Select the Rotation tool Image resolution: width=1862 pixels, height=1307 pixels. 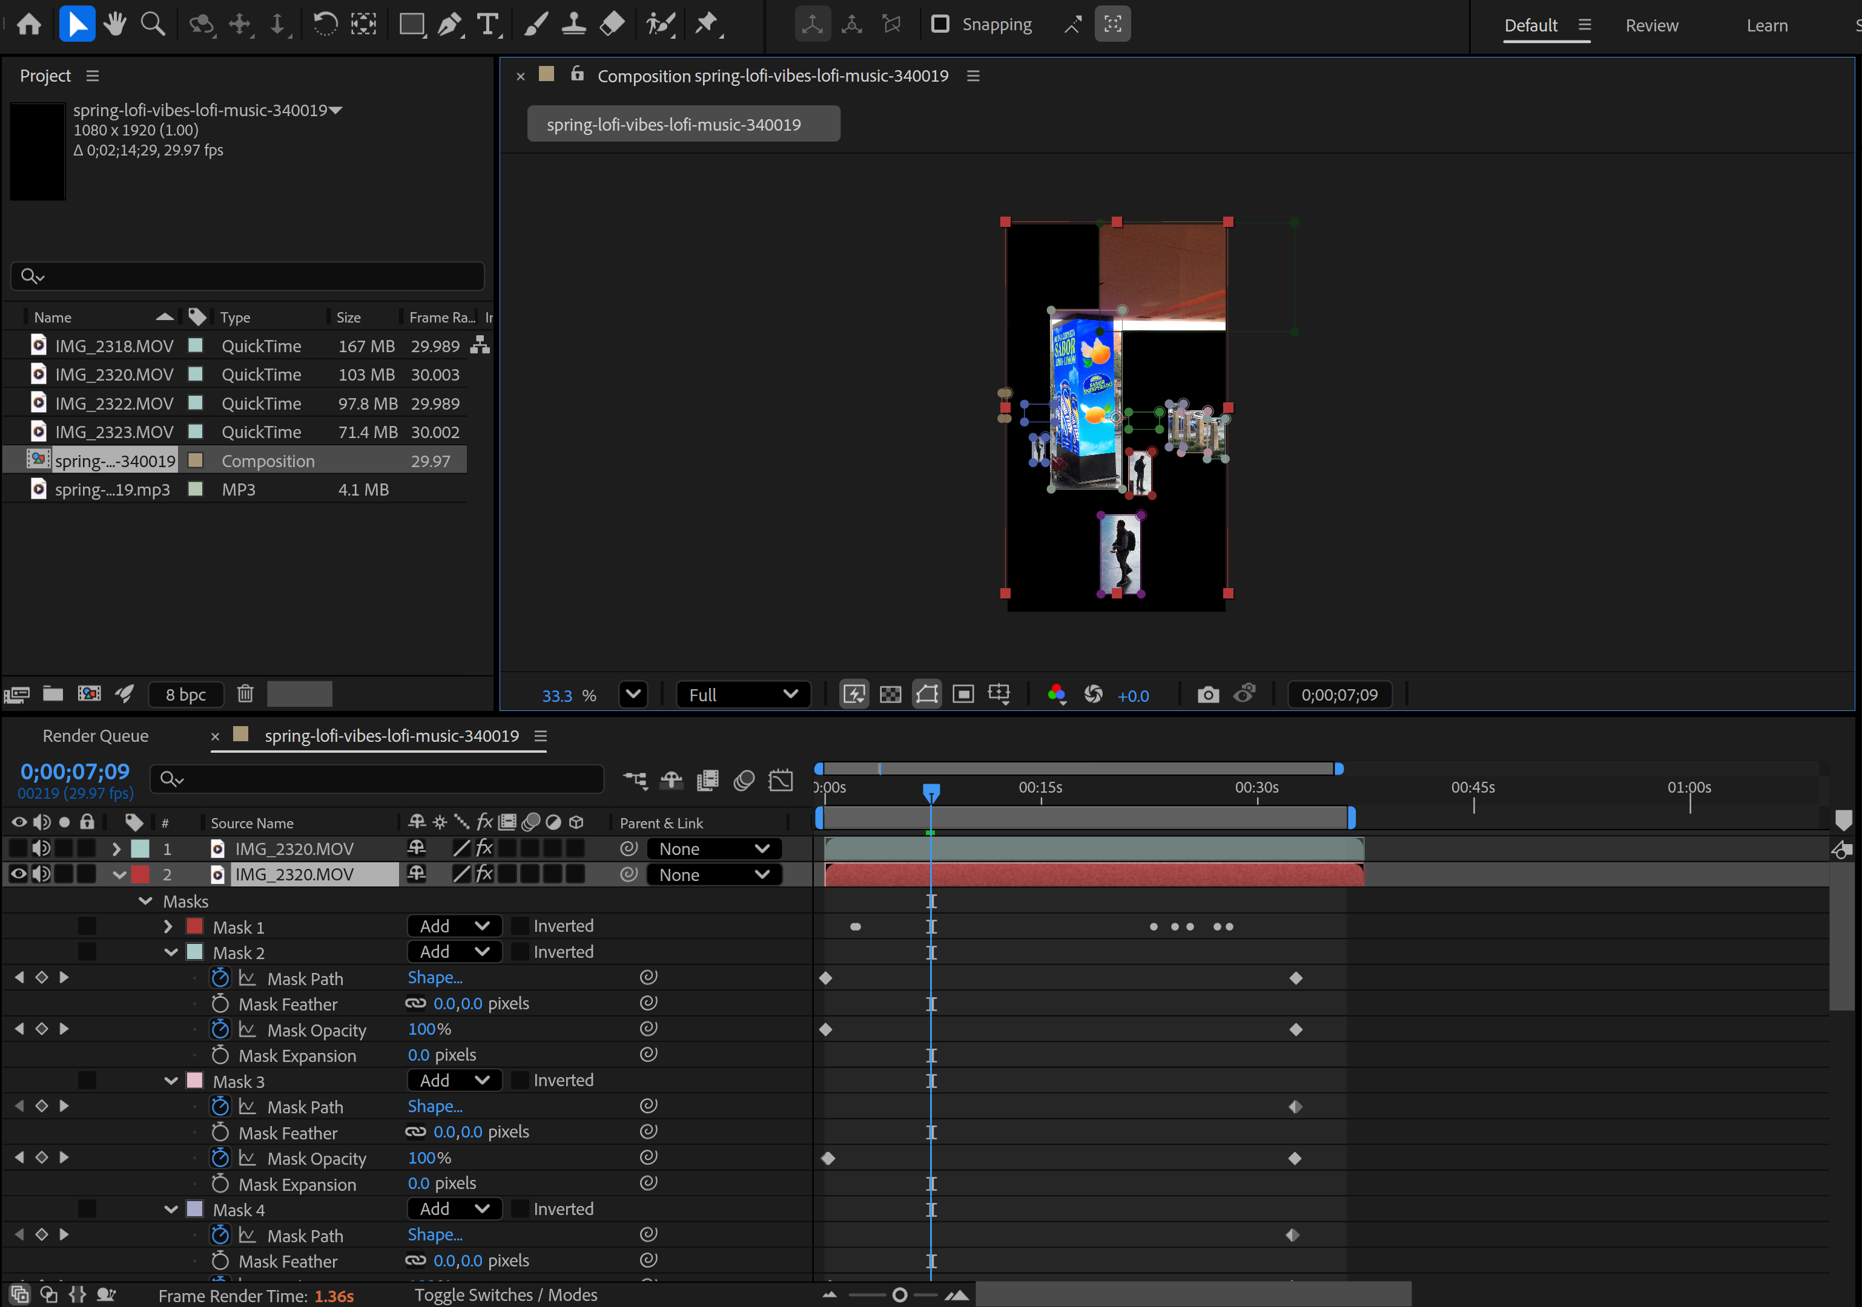point(325,24)
